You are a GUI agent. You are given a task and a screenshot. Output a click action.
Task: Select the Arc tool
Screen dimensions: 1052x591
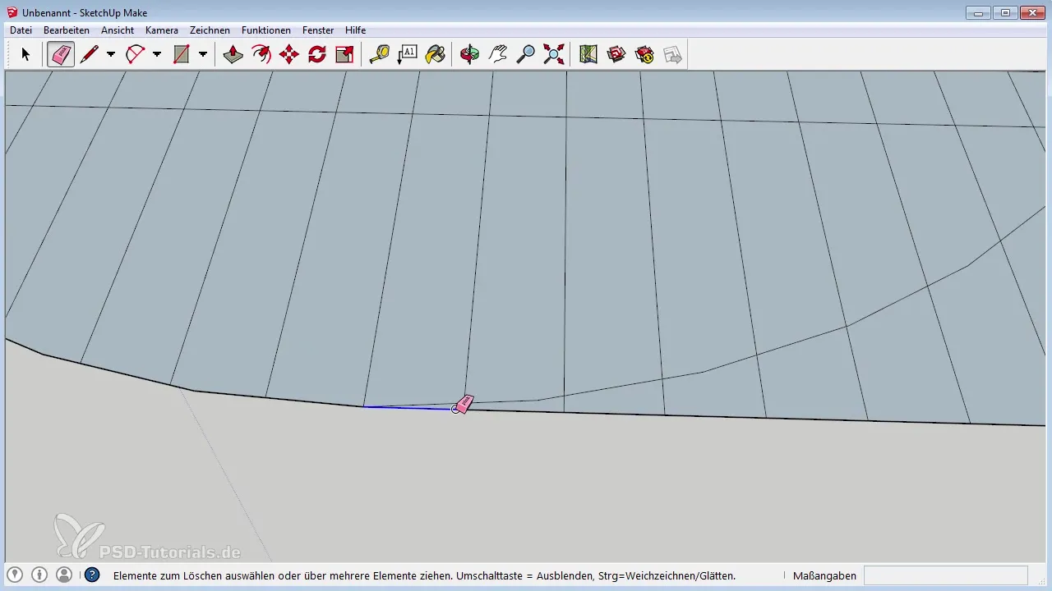(x=136, y=54)
